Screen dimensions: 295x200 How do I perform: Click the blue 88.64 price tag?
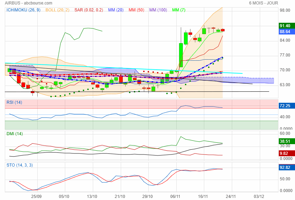[287, 32]
